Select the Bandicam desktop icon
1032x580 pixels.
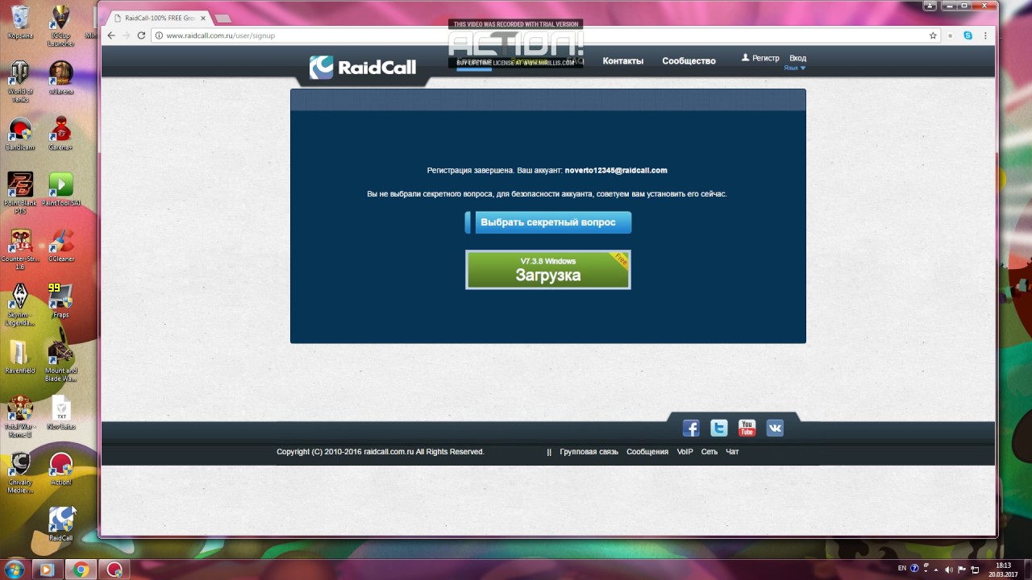tap(20, 134)
